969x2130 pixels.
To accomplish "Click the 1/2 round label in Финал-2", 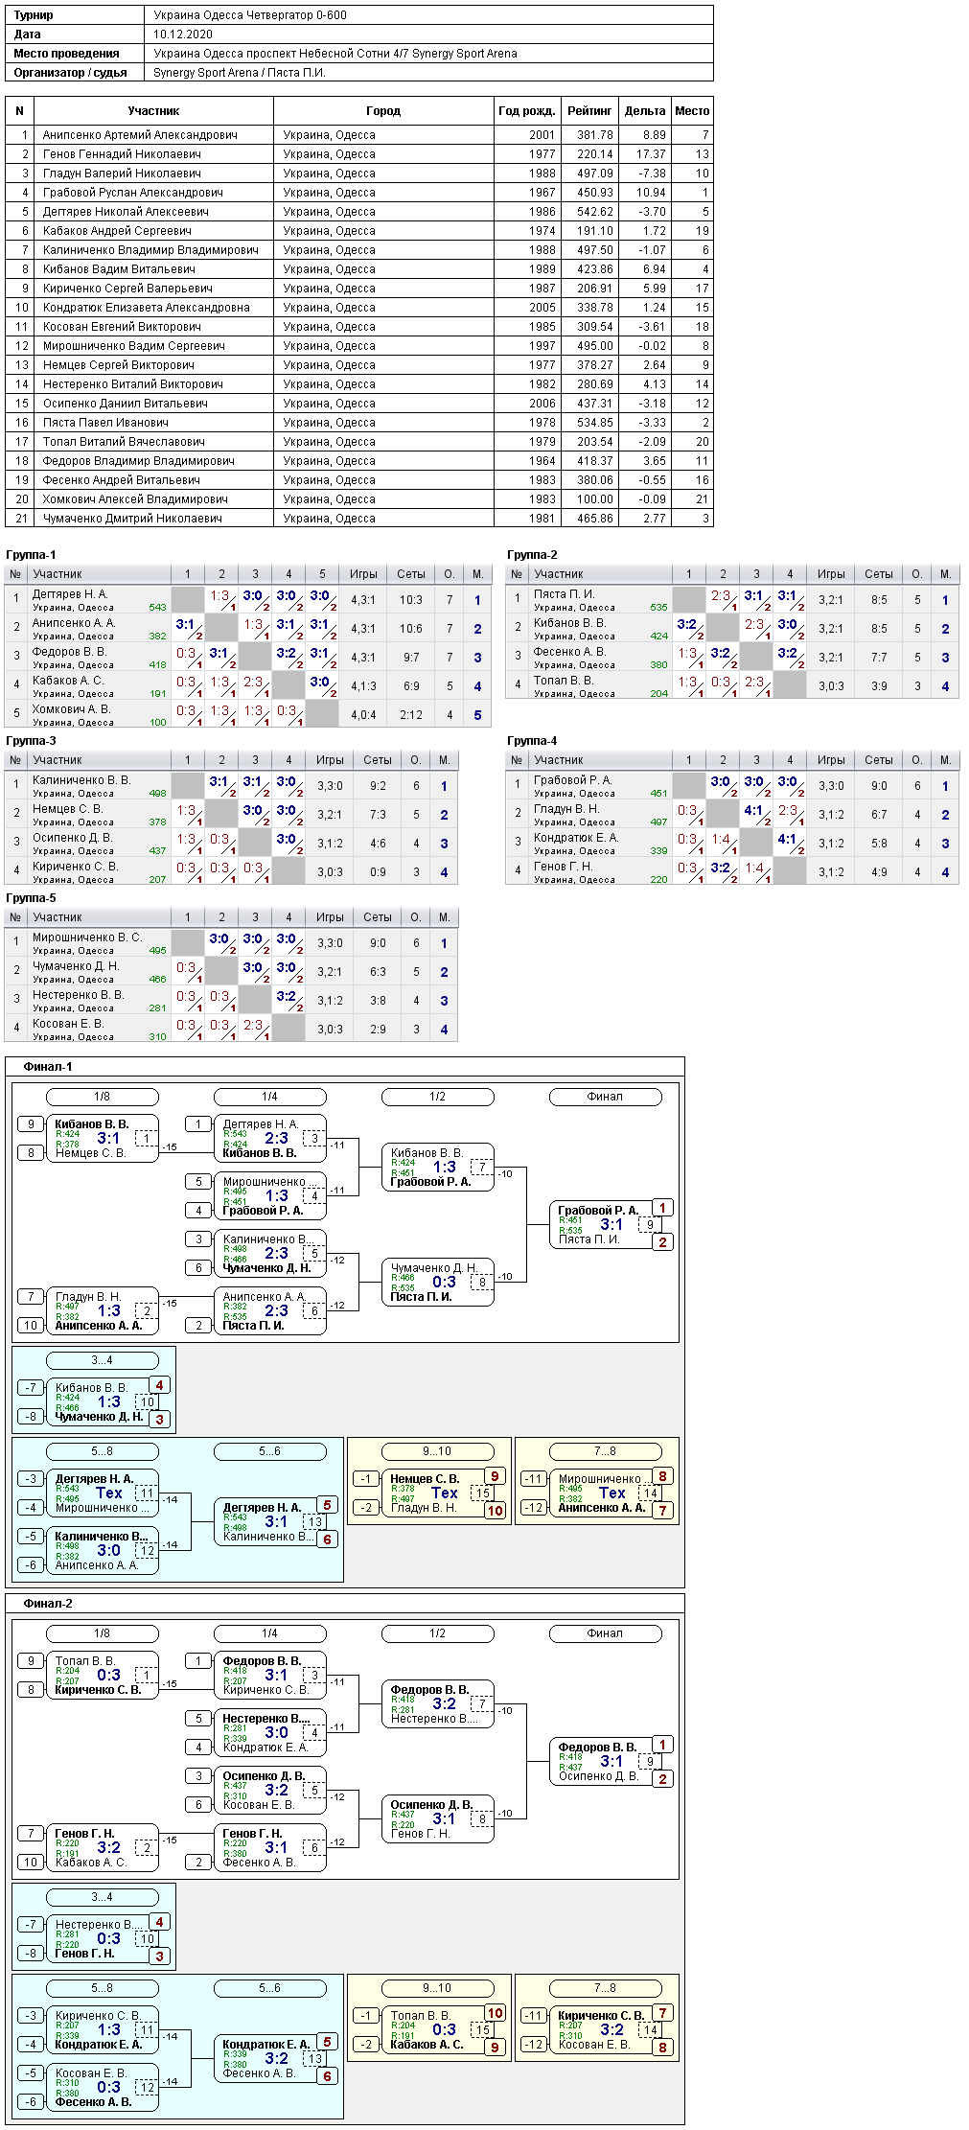I will (x=437, y=1633).
